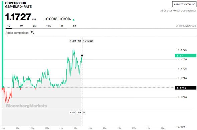Click the 4:00 AM volume tooltip label
This screenshot has height=130, width=197.
click(75, 113)
